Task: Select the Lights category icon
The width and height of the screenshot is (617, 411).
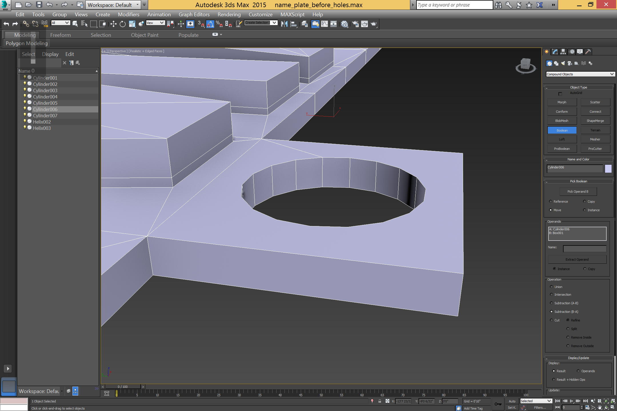Action: click(x=563, y=63)
